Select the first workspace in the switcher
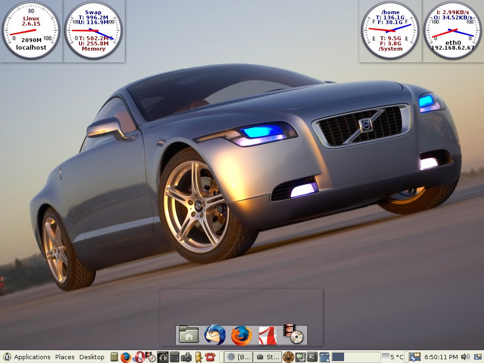The image size is (484, 363). click(x=338, y=357)
